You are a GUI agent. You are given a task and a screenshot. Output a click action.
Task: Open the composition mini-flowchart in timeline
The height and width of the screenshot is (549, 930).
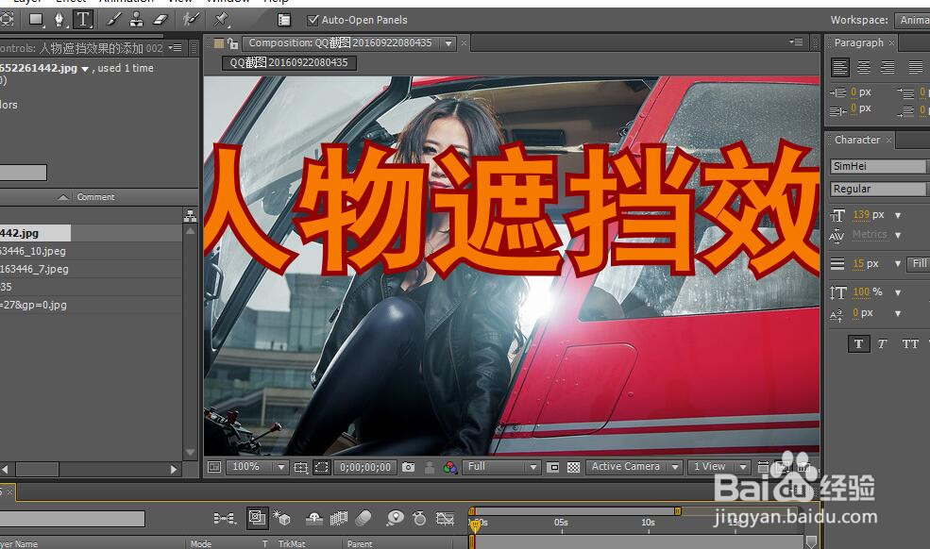tap(224, 519)
